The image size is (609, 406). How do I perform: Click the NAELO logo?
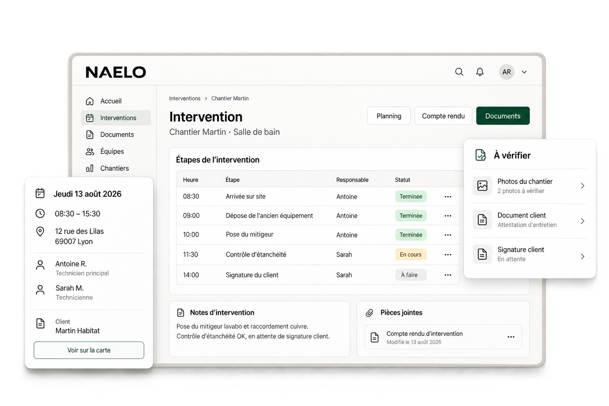coord(116,72)
